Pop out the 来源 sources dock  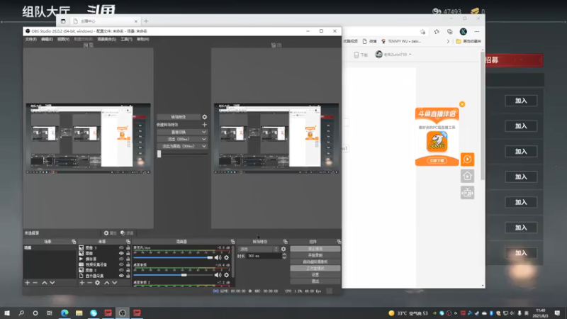tap(128, 241)
